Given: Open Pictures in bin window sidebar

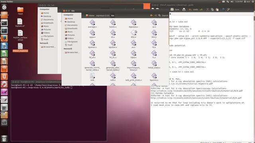Looking at the screenshot, I should pyautogui.click(x=71, y=35).
